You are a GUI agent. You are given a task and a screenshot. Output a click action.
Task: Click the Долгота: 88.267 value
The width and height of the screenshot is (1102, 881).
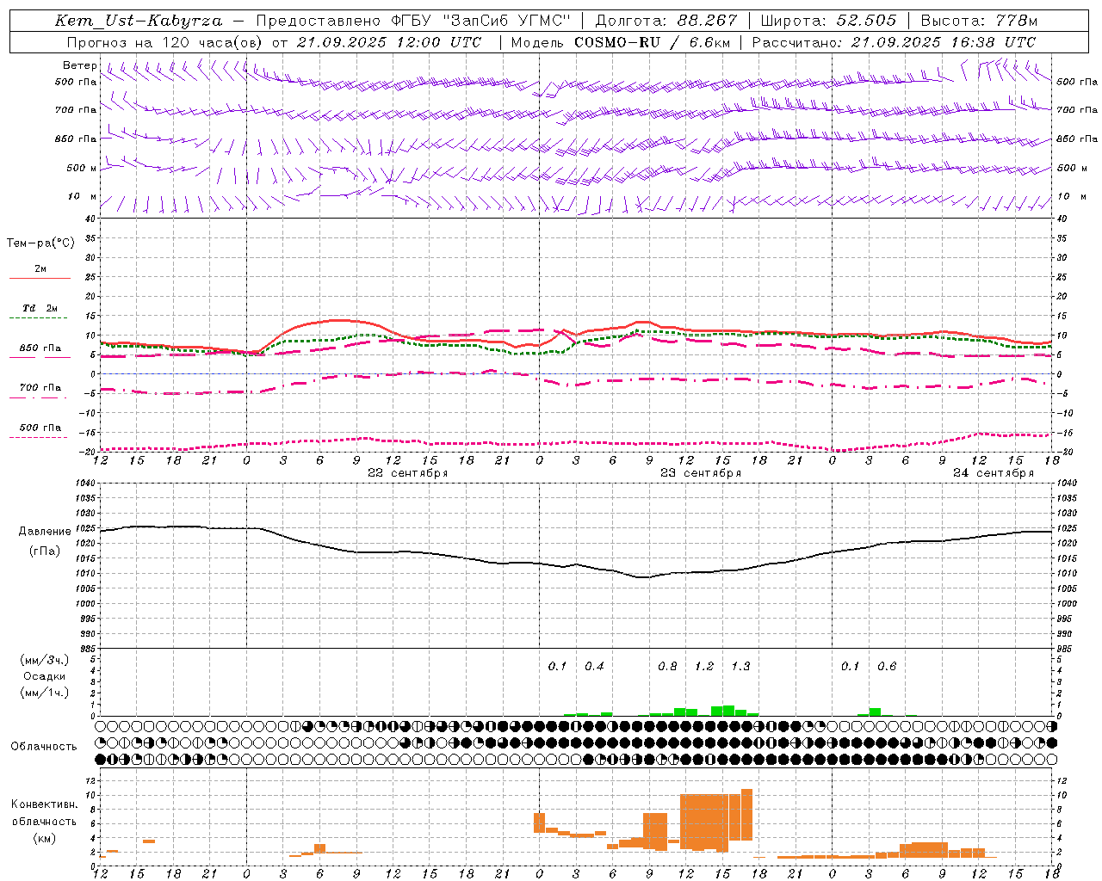666,21
